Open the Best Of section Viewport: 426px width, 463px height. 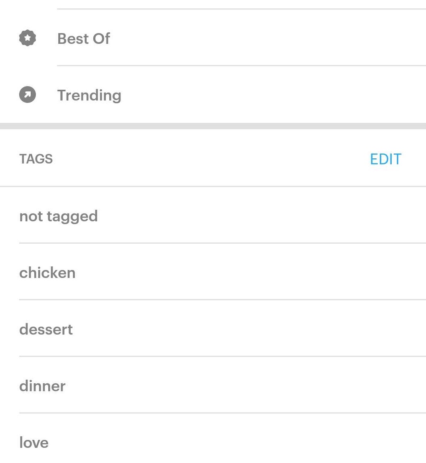tap(84, 39)
